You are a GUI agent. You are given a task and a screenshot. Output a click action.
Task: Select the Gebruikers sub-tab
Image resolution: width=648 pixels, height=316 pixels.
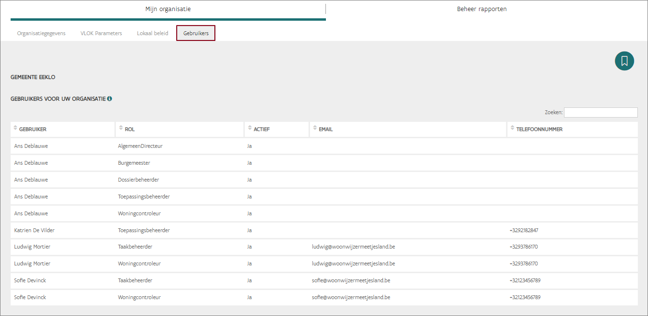(196, 33)
